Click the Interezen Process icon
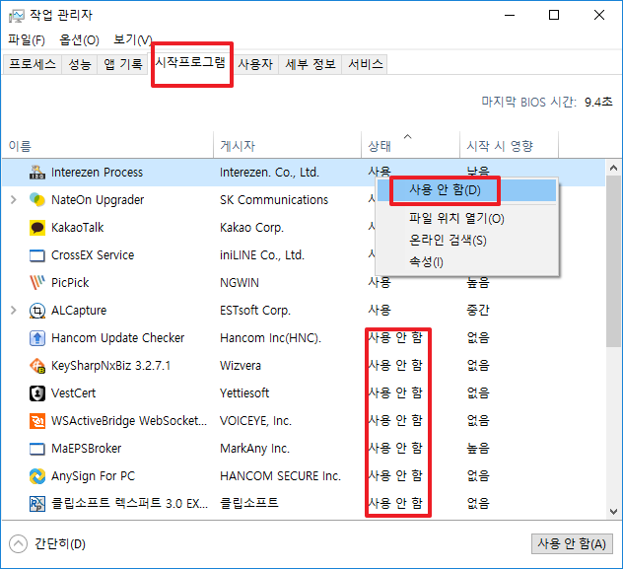623x569 pixels. 37,172
